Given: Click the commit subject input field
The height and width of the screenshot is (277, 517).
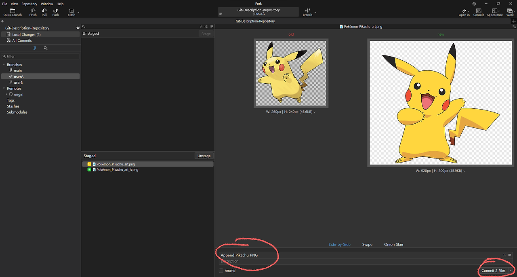Looking at the screenshot, I should tap(359, 255).
